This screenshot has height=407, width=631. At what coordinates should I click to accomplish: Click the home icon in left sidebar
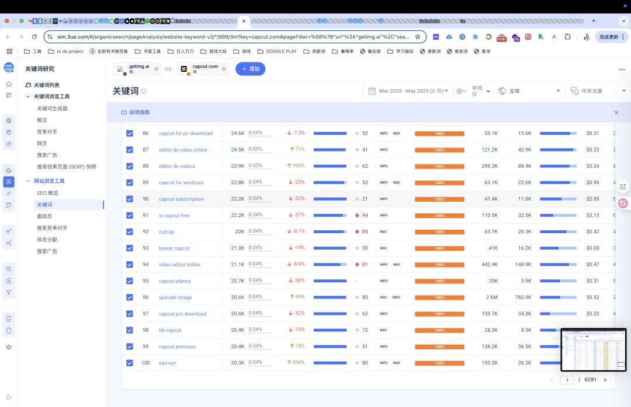(9, 84)
